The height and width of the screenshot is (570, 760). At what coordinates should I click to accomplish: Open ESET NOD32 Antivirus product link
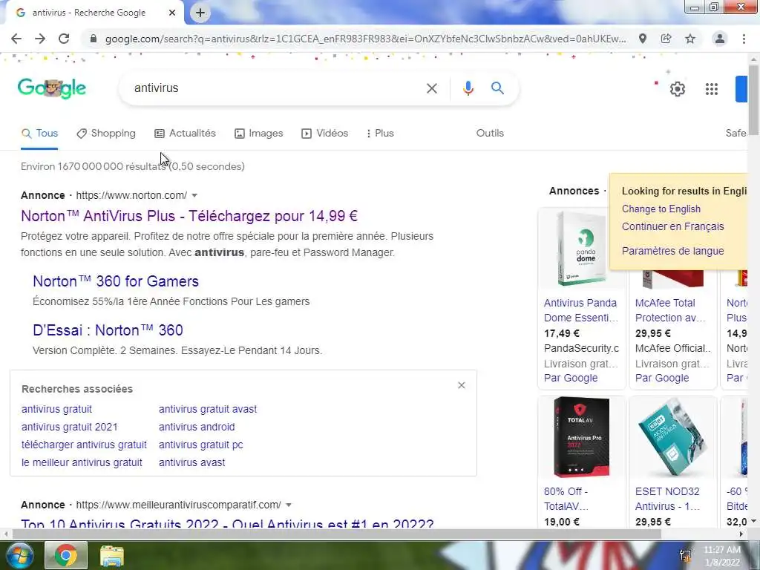pyautogui.click(x=667, y=499)
